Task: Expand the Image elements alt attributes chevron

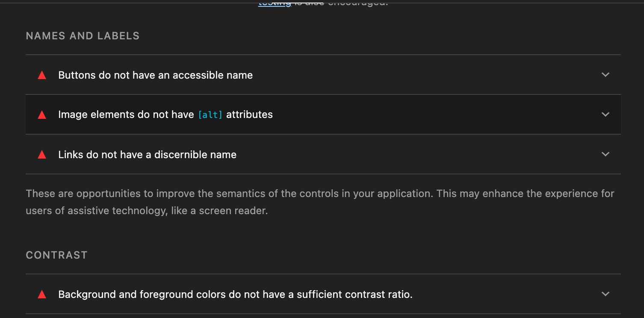Action: [605, 115]
